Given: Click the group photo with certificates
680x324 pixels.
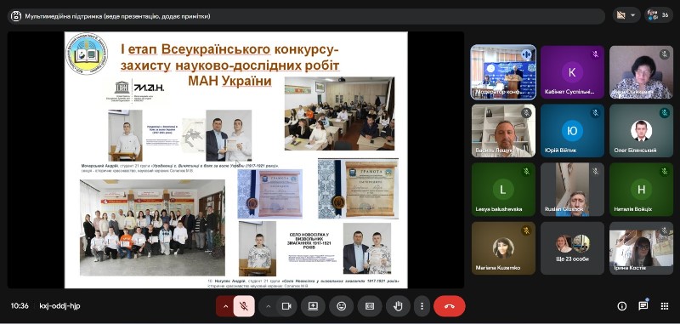Looking at the screenshot, I should tap(152, 228).
